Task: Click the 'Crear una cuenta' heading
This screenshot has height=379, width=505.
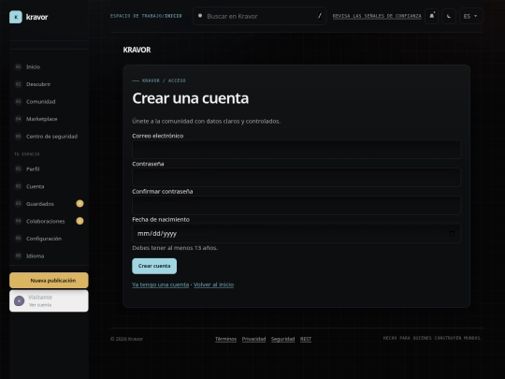Action: click(x=191, y=98)
